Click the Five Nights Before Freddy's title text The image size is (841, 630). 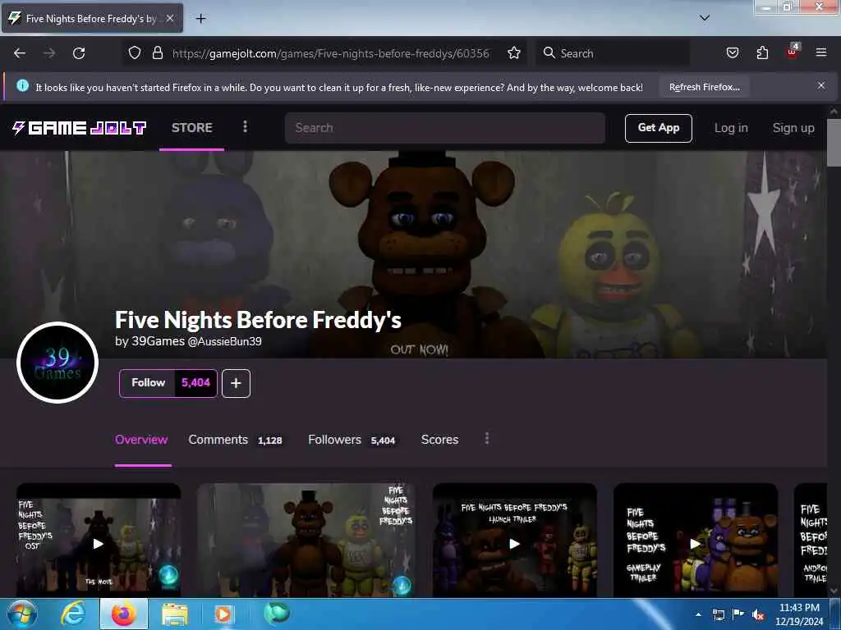coord(258,320)
